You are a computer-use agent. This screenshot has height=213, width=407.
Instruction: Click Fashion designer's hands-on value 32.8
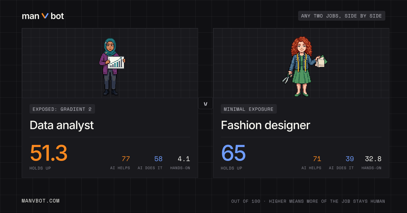click(x=373, y=159)
